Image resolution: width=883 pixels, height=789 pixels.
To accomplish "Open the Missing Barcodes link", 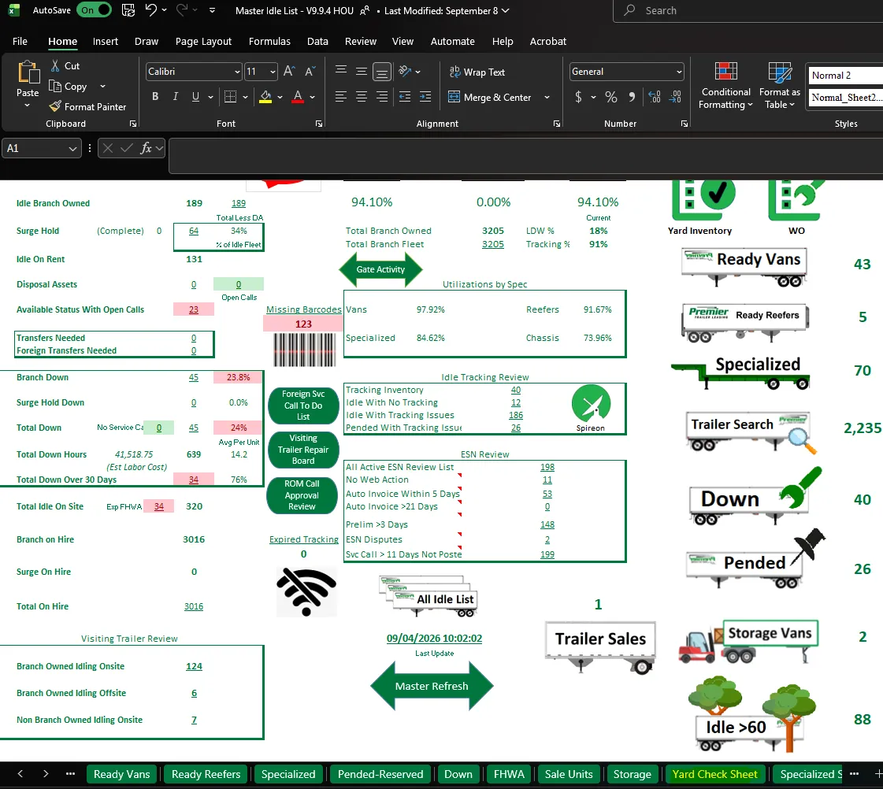I will [304, 309].
